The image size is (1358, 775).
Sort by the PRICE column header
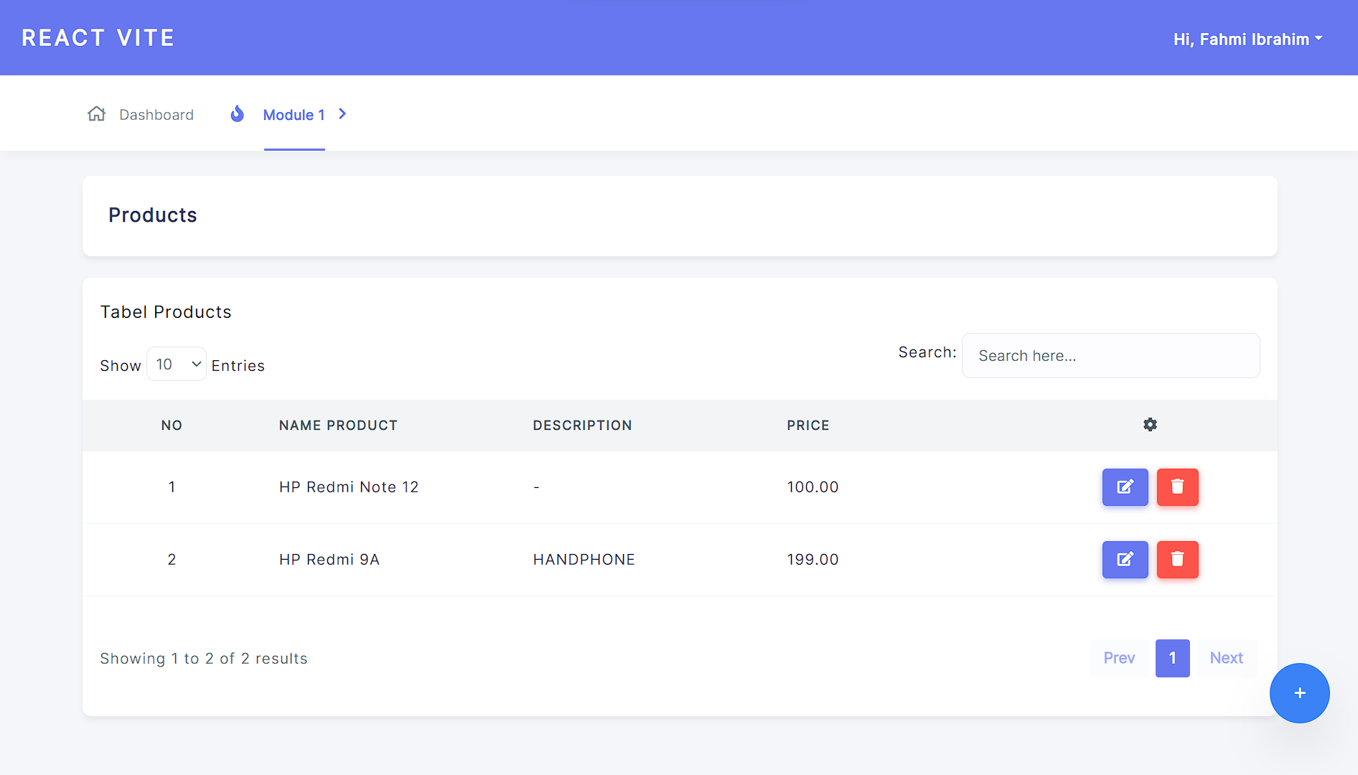pyautogui.click(x=808, y=426)
